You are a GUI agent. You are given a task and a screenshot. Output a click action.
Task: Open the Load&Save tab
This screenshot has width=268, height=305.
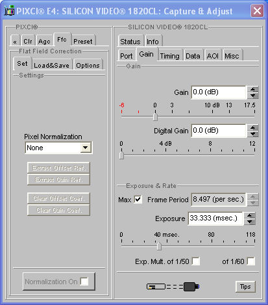[52, 65]
